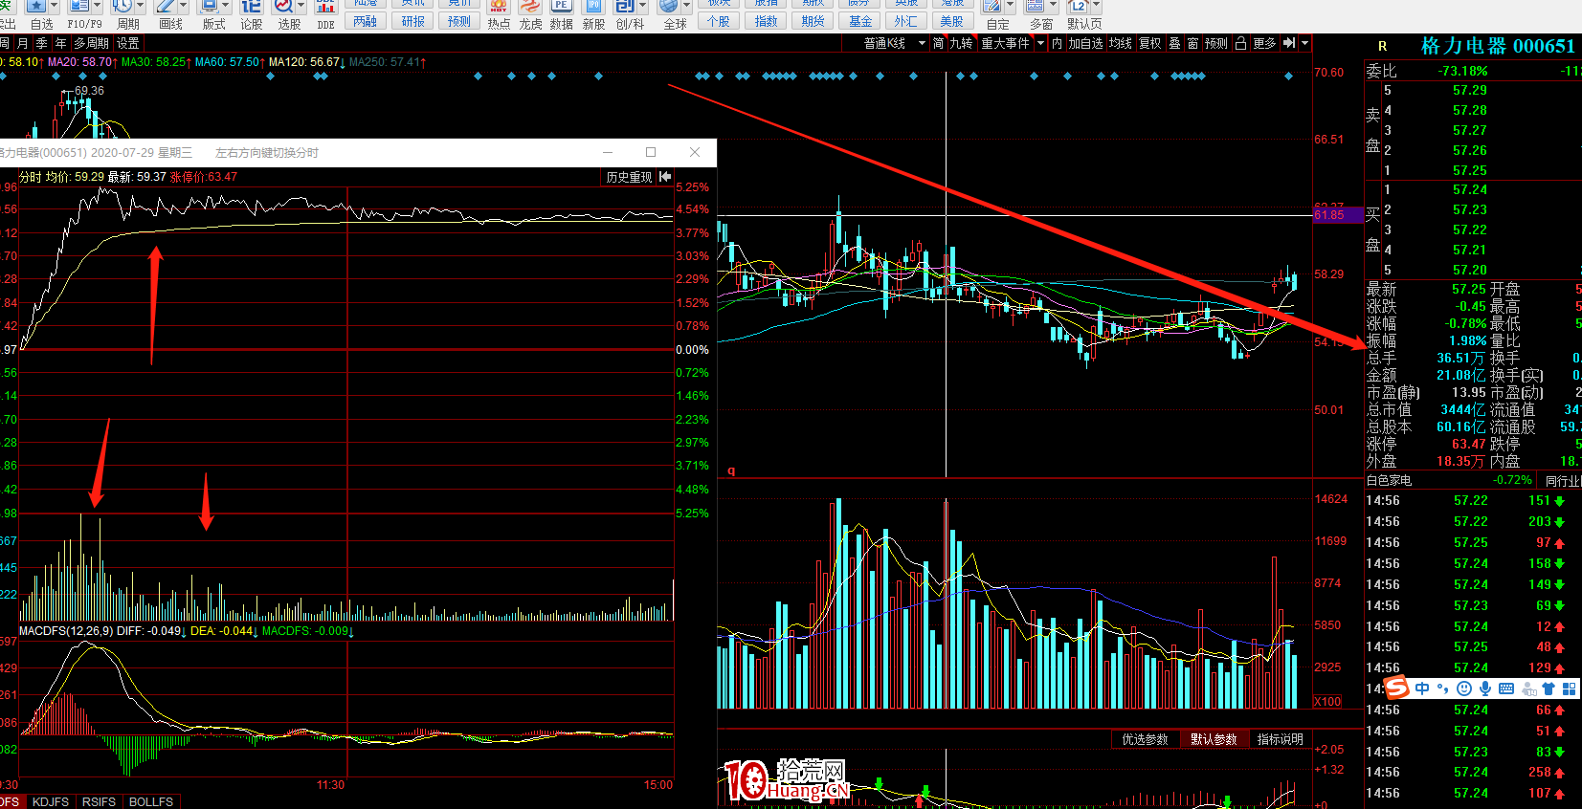
Task: Open the 重大事件 dropdown arrow
Action: coord(1040,43)
